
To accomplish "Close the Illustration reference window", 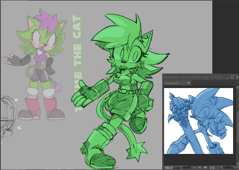I will tap(237, 77).
